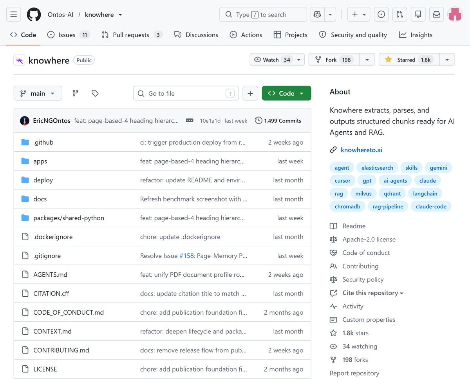The image size is (470, 379).
Task: Open the Discussions tab
Action: [196, 35]
